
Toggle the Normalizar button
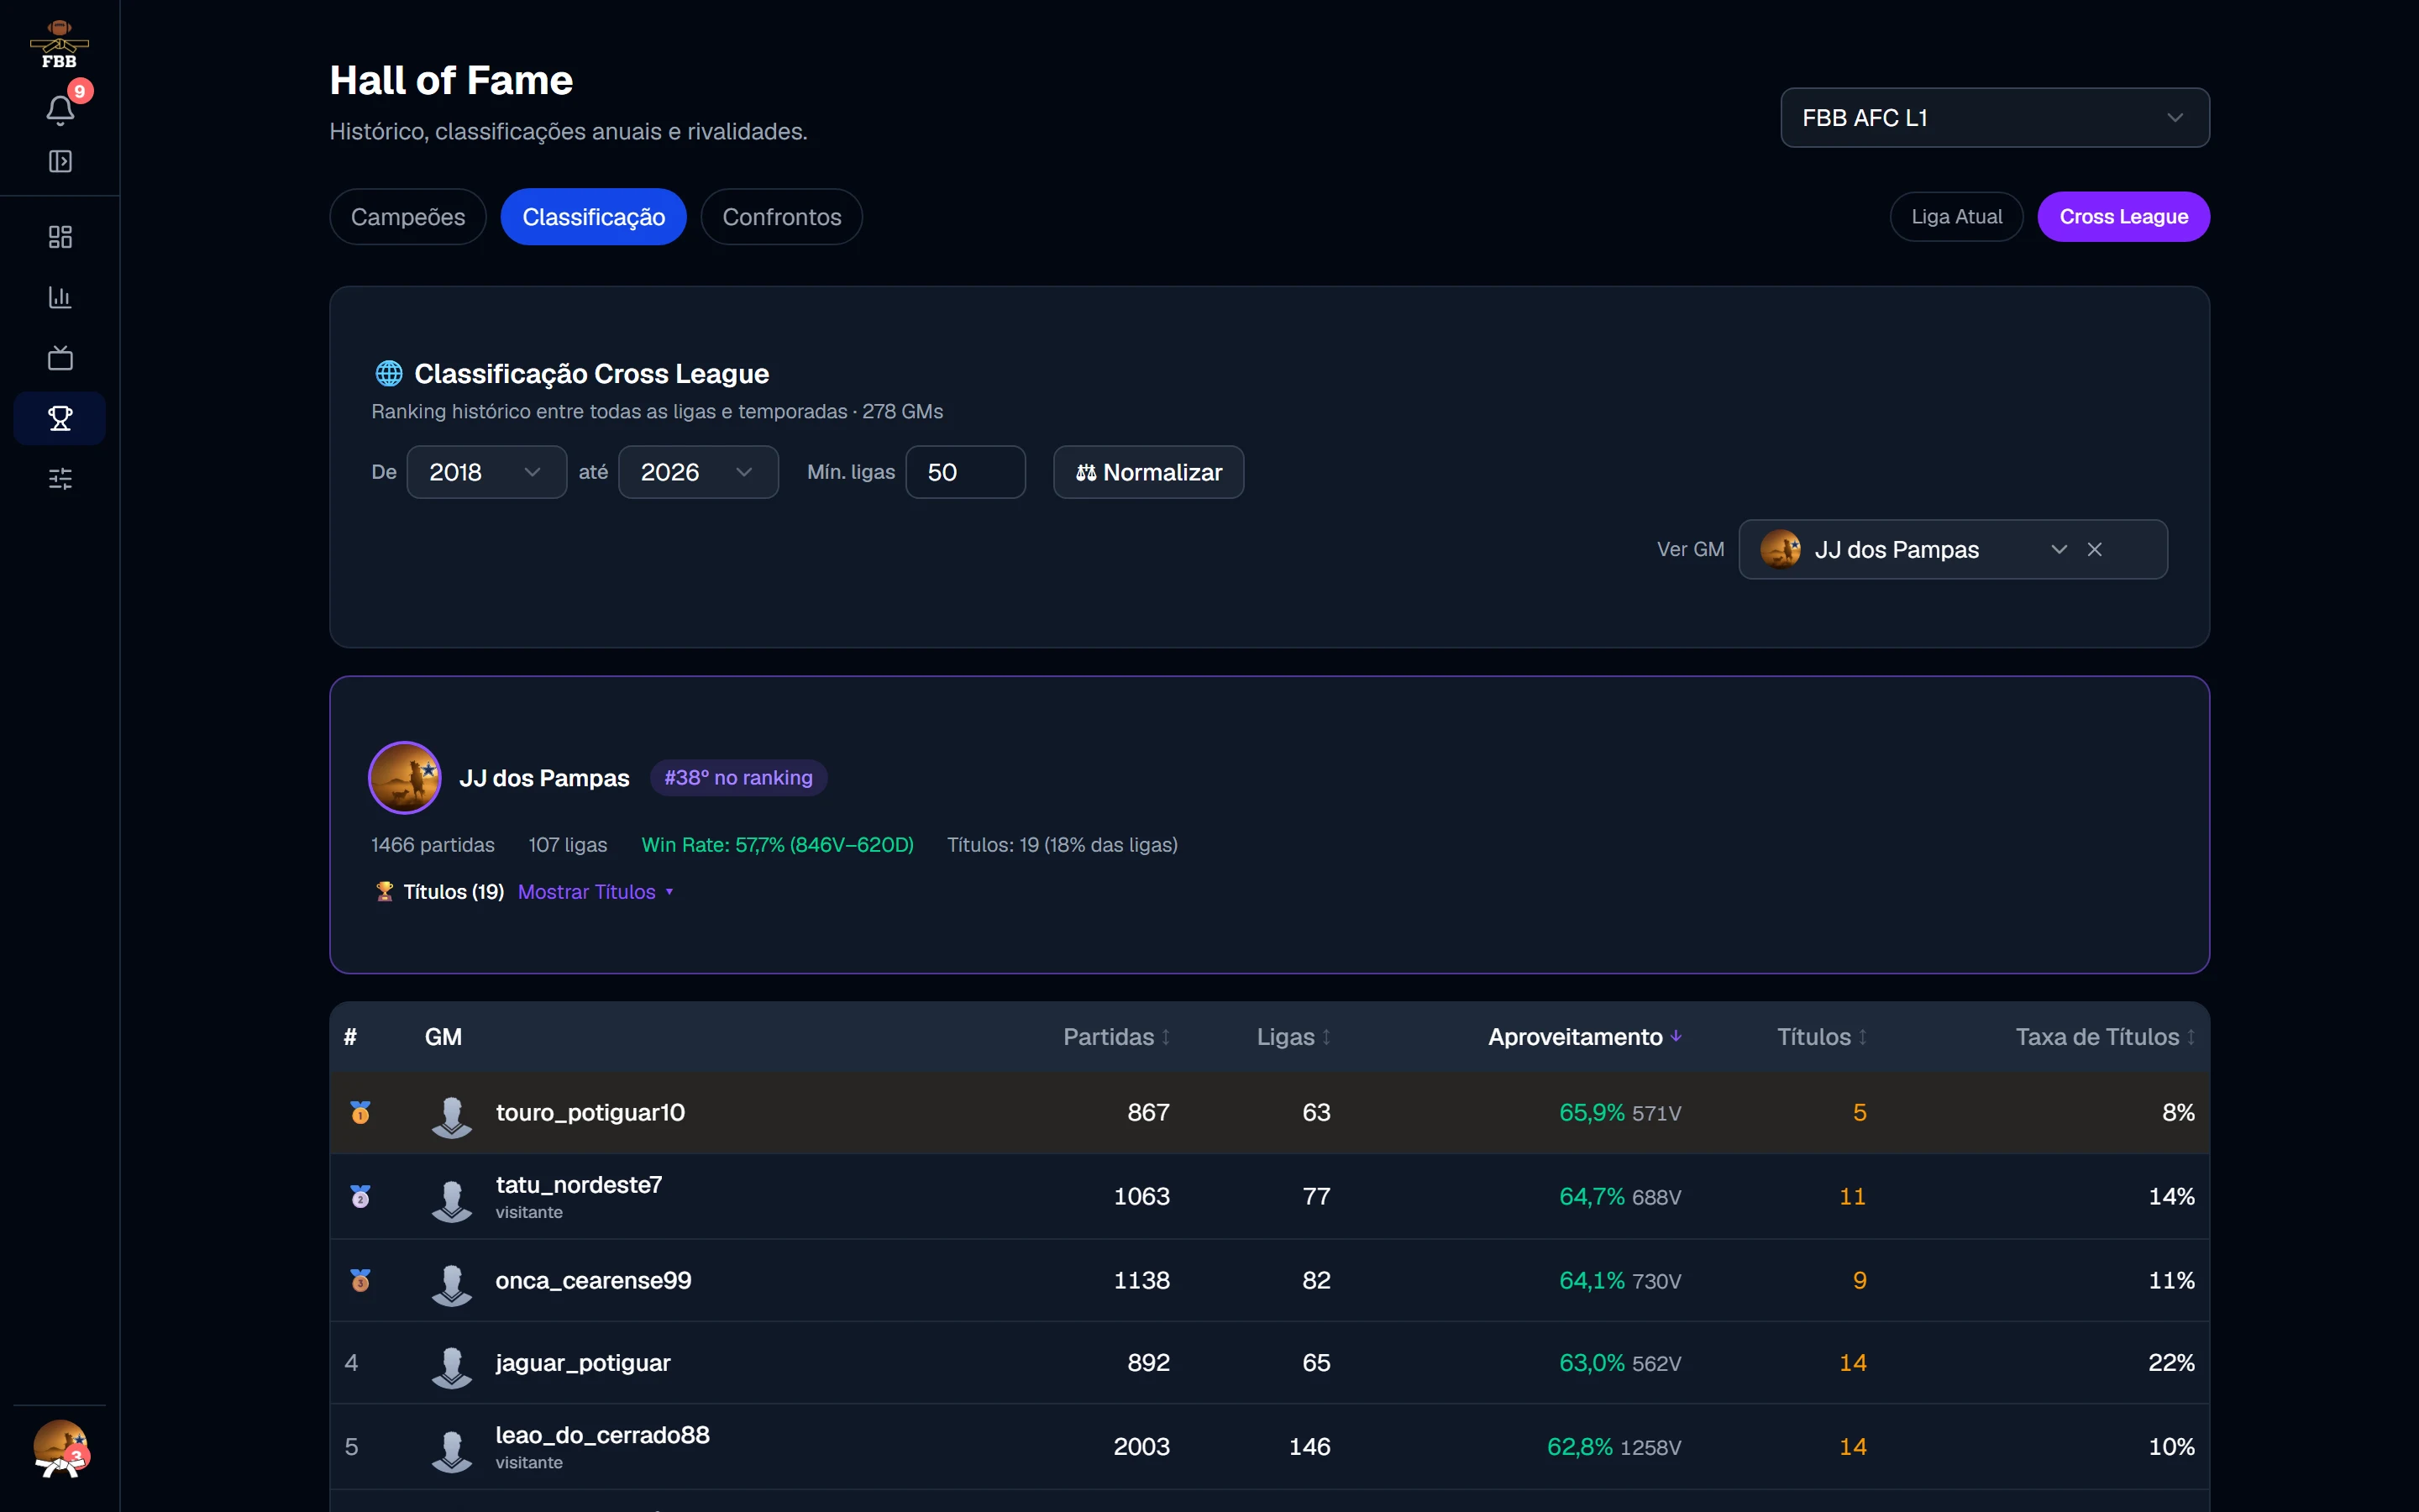click(1148, 472)
